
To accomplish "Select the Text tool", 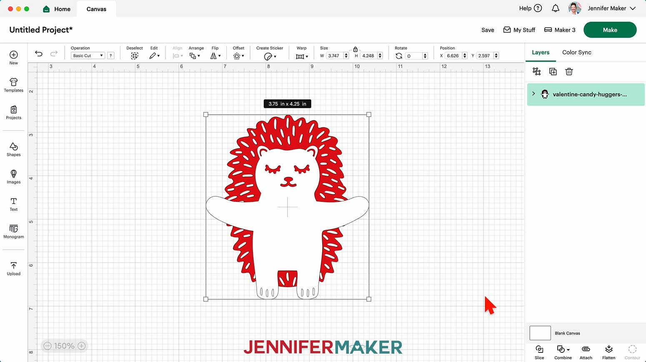I will tap(14, 204).
